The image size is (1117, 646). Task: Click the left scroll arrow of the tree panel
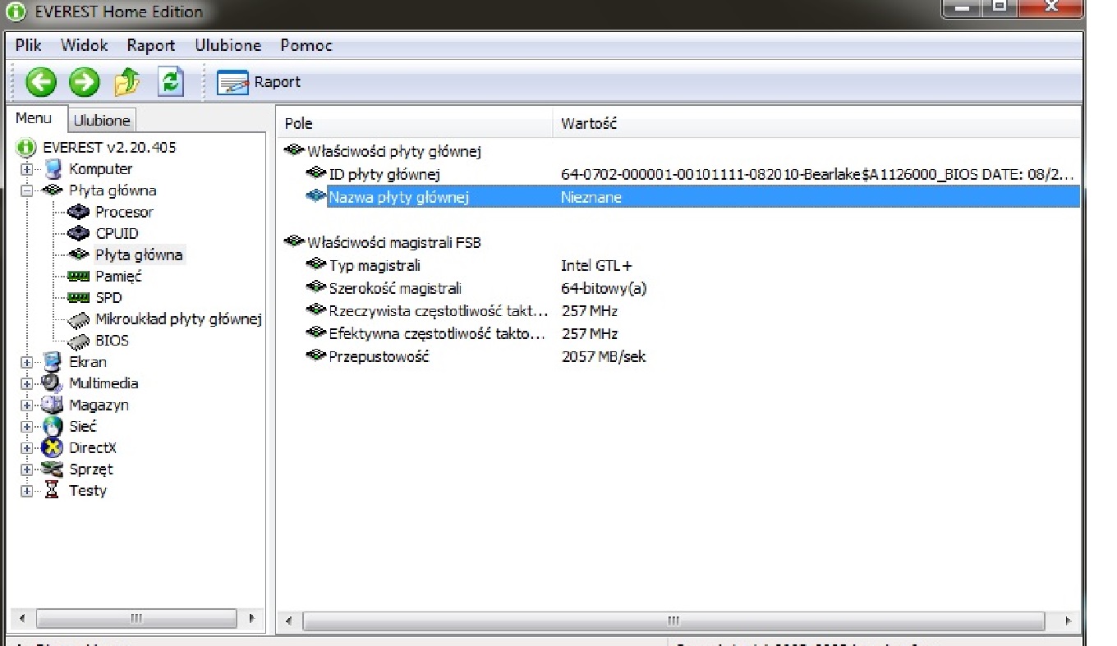(x=22, y=618)
